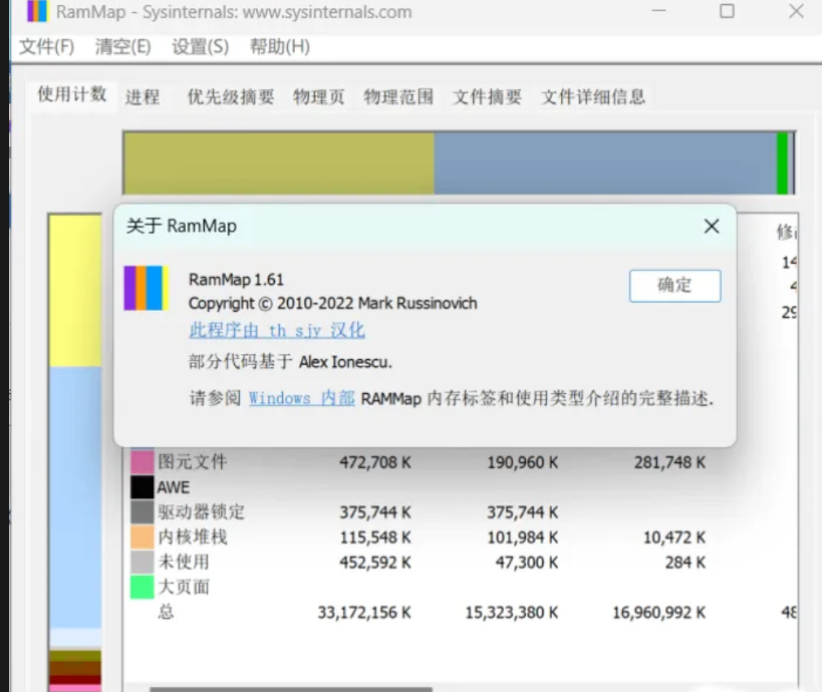The height and width of the screenshot is (692, 822).
Task: Switch to the 进程 tab
Action: click(142, 97)
